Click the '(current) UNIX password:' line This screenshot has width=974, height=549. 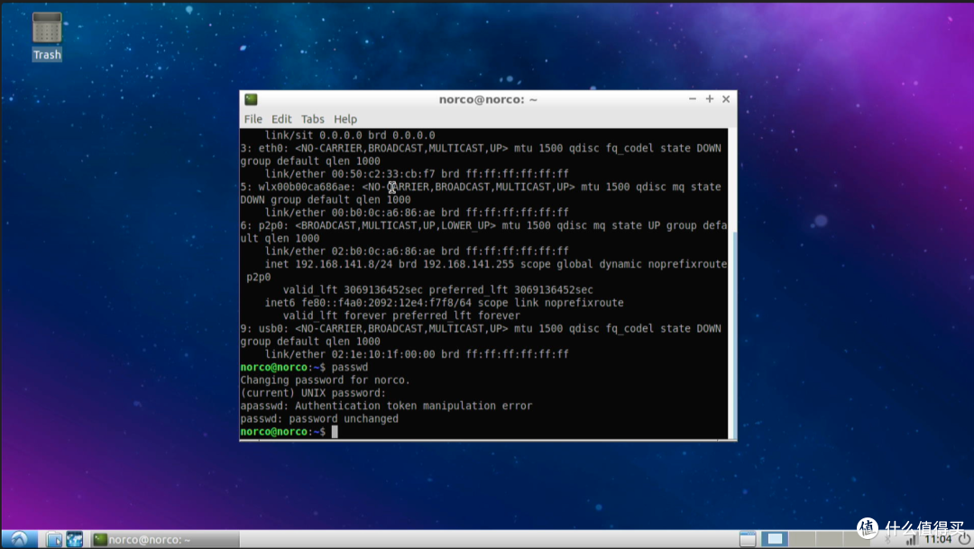313,393
